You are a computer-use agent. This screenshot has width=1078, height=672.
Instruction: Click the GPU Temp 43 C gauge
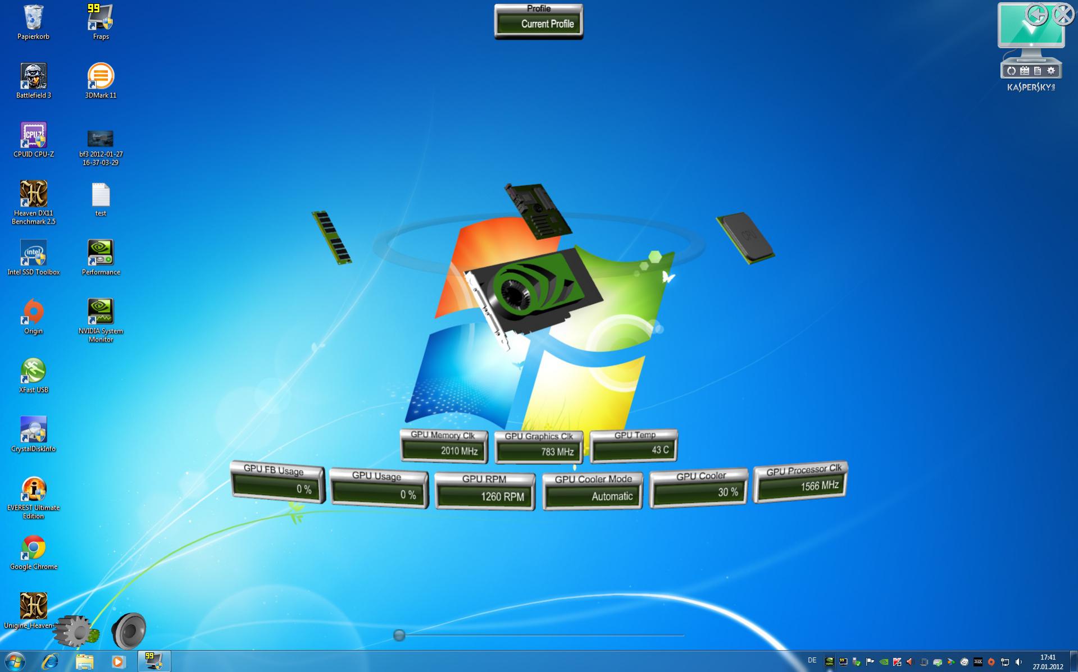634,446
